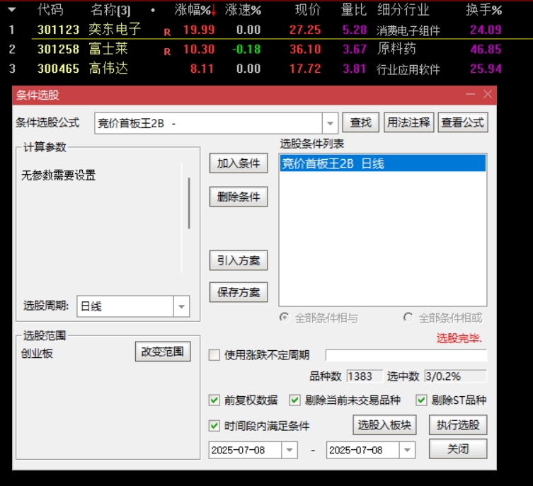
Task: Expand the 条件选股公式 formula dropdown
Action: click(330, 123)
